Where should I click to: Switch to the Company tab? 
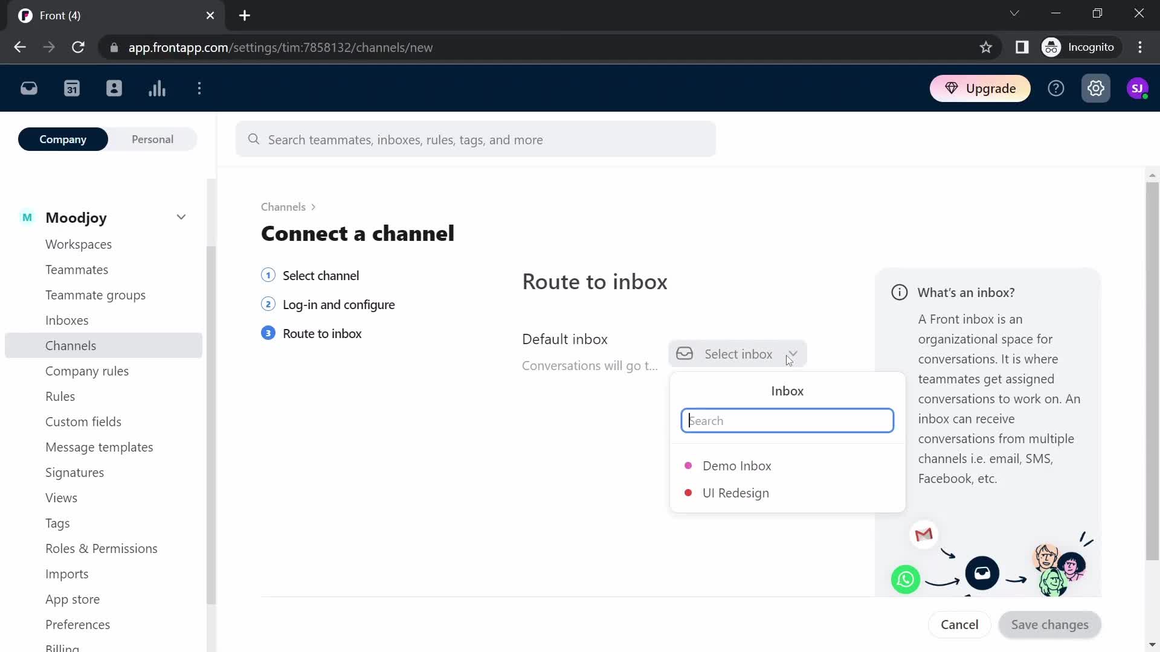(62, 138)
